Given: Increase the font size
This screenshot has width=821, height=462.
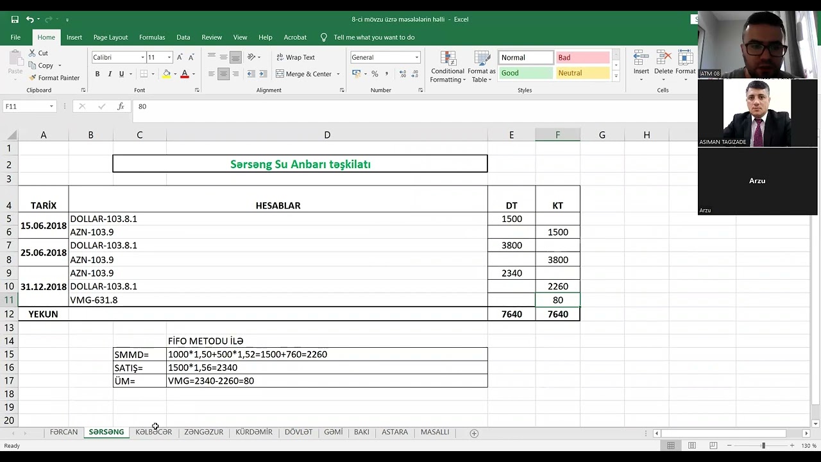Looking at the screenshot, I should click(x=180, y=57).
